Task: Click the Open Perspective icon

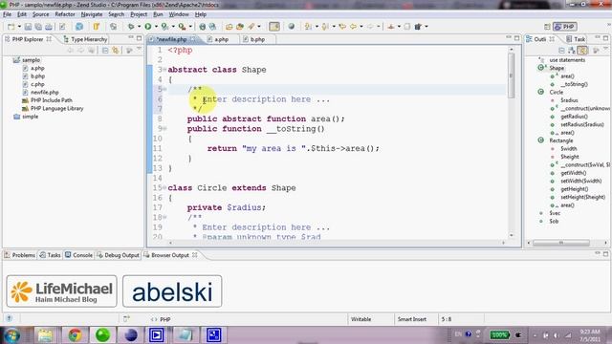Action: coord(547,27)
